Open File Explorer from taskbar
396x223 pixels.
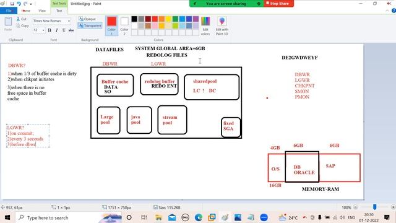click(x=158, y=217)
